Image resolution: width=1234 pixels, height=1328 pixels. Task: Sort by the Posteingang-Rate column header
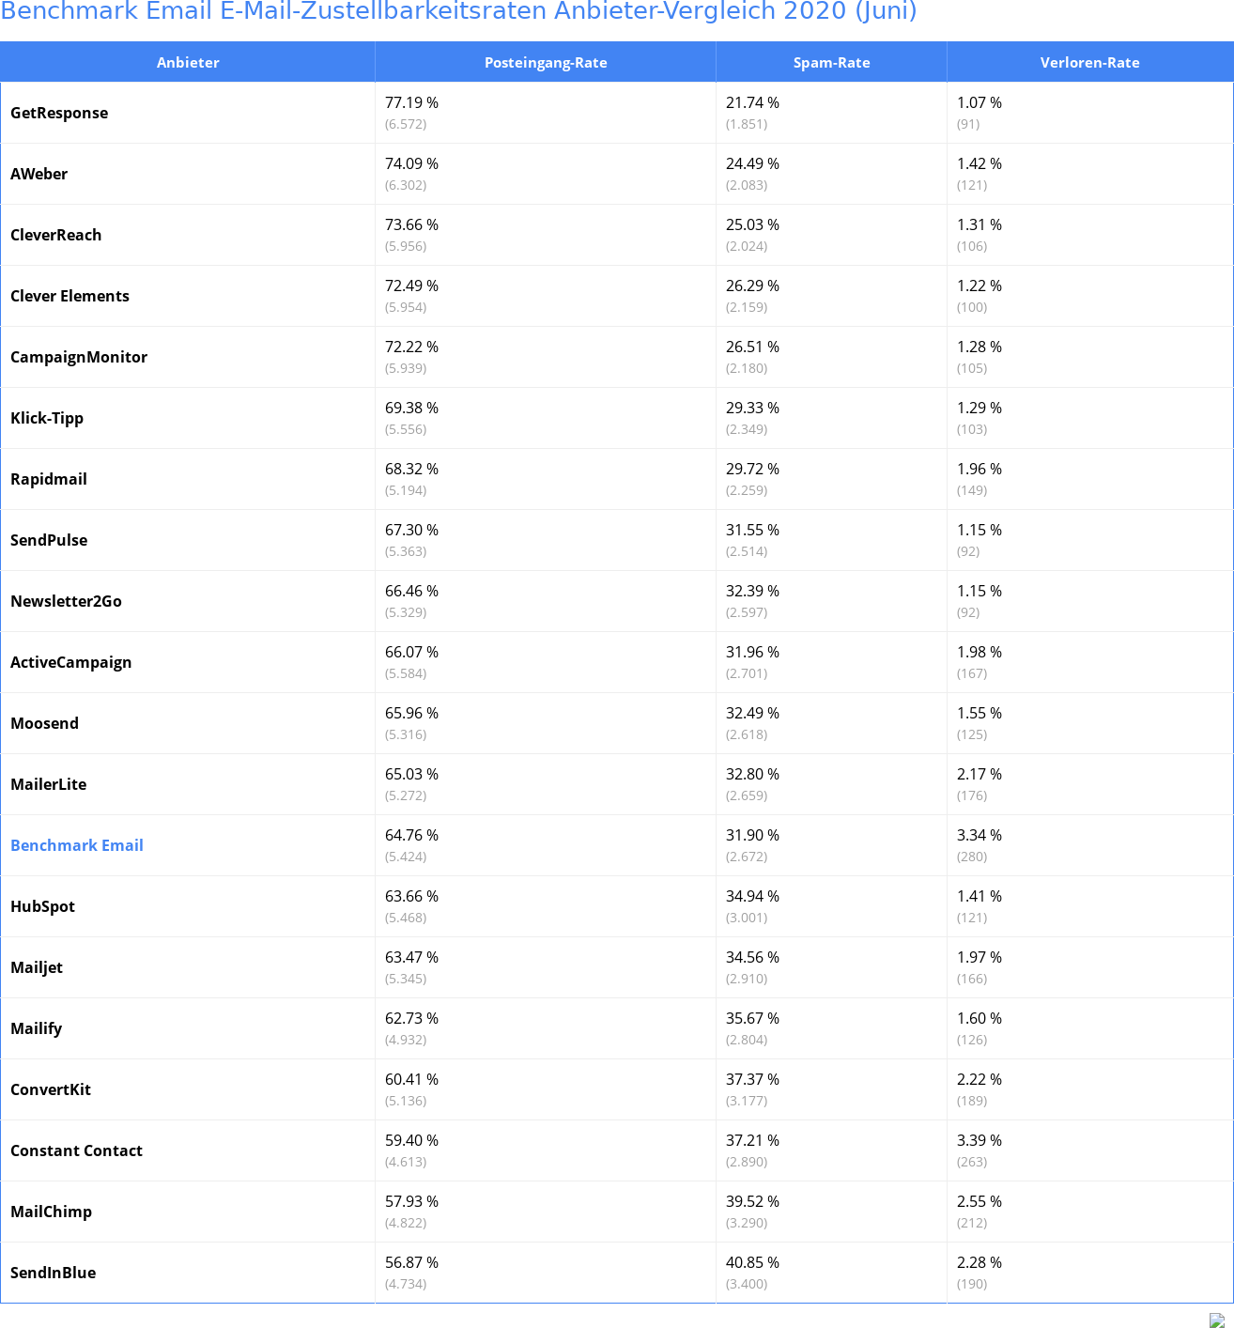tap(546, 63)
